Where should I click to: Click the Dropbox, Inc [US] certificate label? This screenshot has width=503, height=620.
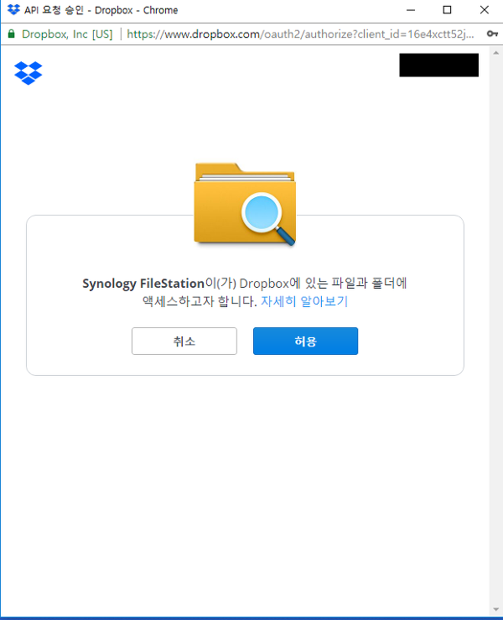(x=67, y=34)
